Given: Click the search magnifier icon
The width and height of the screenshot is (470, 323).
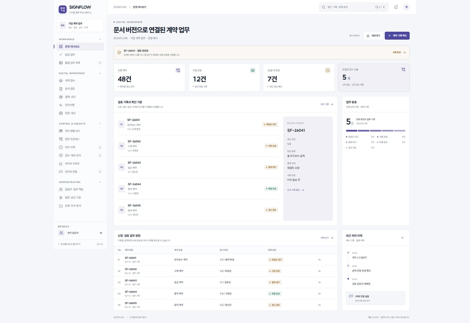Looking at the screenshot, I should coord(323,7).
